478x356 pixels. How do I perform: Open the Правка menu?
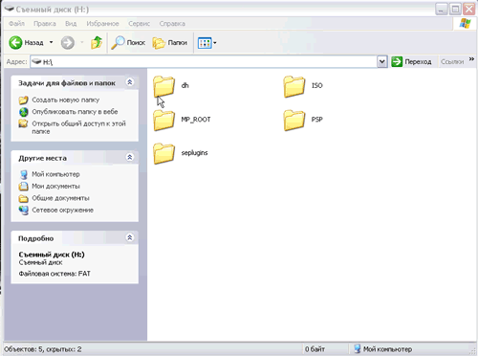(45, 24)
